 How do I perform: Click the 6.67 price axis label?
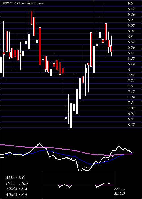pos(131,125)
